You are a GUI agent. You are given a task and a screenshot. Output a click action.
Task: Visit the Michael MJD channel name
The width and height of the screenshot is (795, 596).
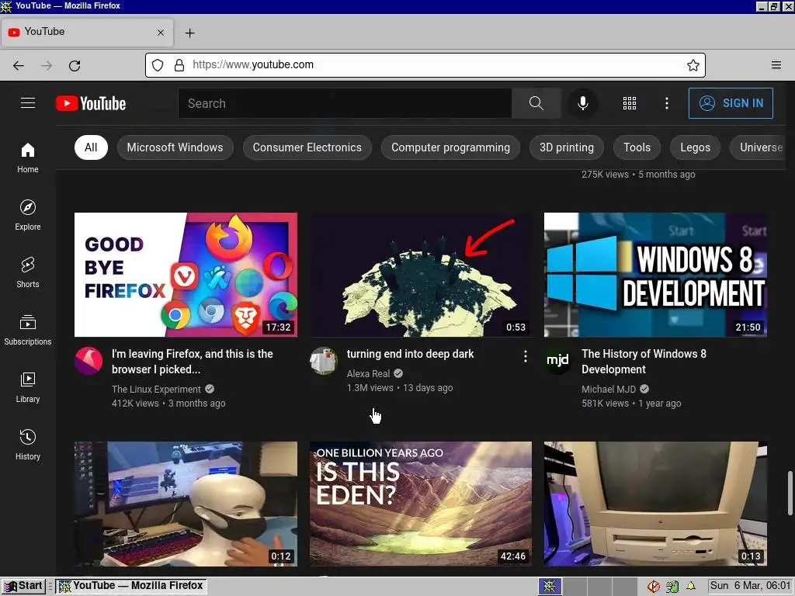pyautogui.click(x=609, y=390)
